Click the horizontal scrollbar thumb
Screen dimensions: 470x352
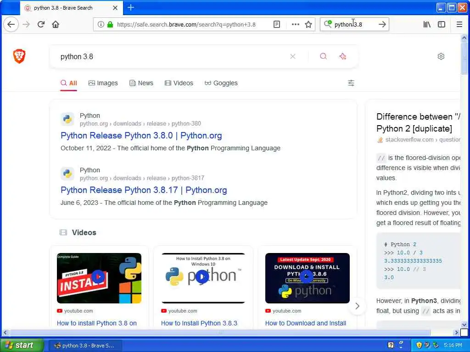tap(220, 333)
